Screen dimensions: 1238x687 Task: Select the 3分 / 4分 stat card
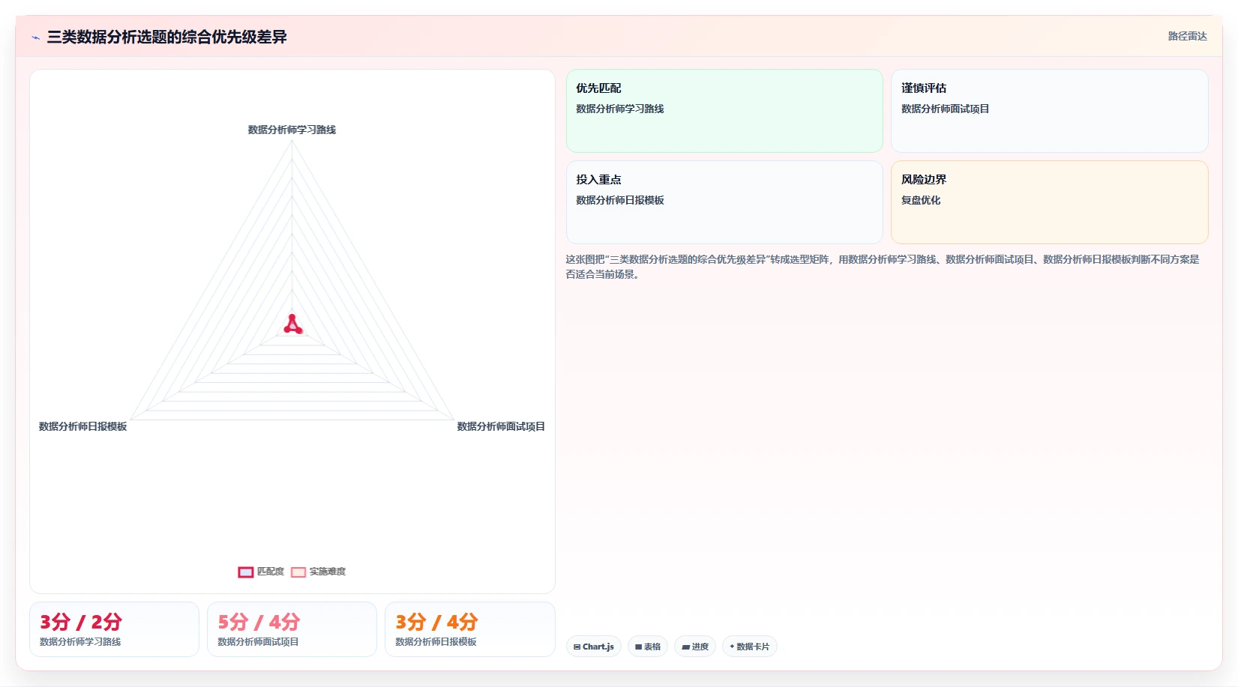[x=469, y=629]
